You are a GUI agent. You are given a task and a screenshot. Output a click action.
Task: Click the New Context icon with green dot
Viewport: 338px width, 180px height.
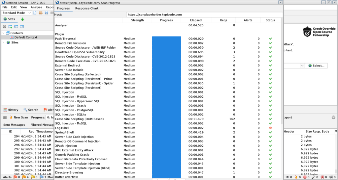[x=10, y=27]
